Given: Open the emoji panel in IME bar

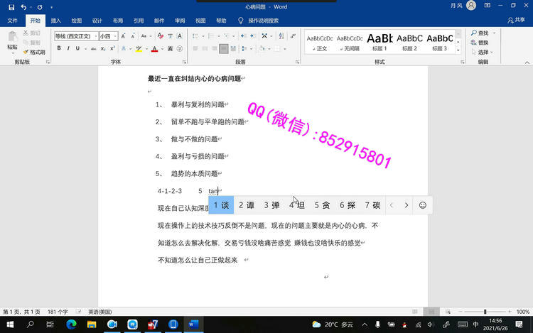Looking at the screenshot, I should [x=422, y=205].
